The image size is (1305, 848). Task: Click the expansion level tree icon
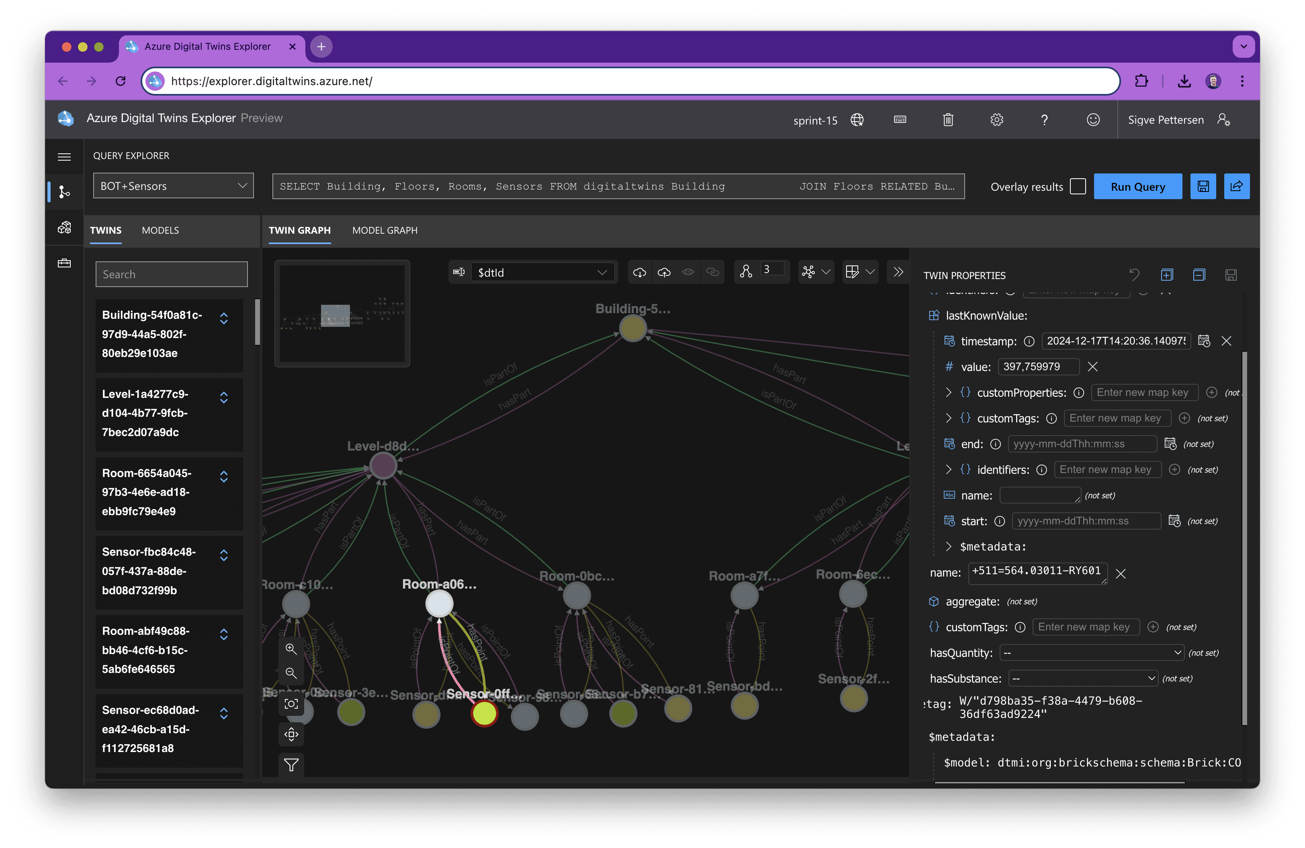[x=746, y=272]
